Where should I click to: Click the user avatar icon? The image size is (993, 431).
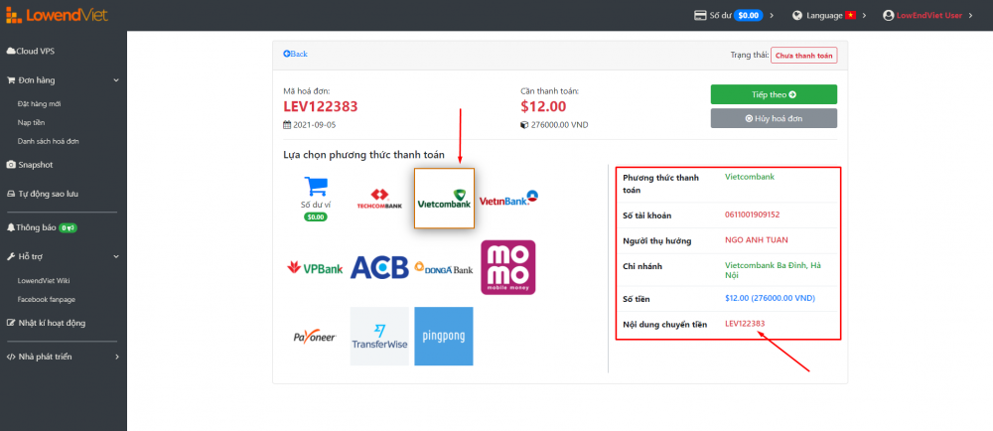click(x=888, y=15)
